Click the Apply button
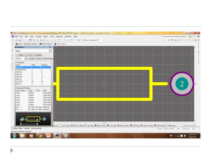211x158 pixels. [20, 55]
